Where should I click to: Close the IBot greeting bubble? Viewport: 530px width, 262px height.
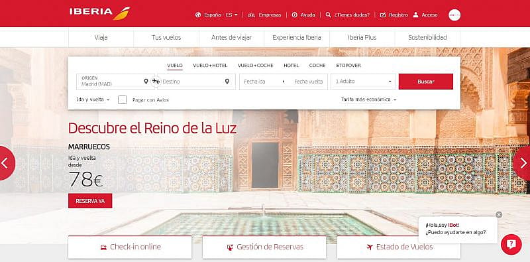pyautogui.click(x=499, y=215)
